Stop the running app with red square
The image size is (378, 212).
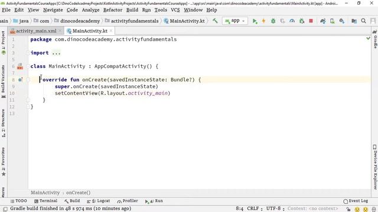pyautogui.click(x=311, y=21)
